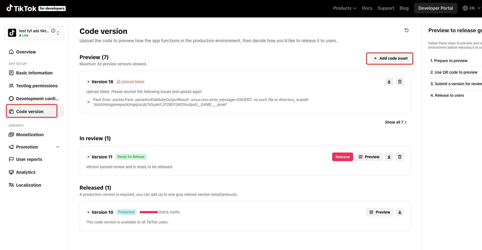Click the Localization translate icon
This screenshot has height=250, width=482.
11,185
